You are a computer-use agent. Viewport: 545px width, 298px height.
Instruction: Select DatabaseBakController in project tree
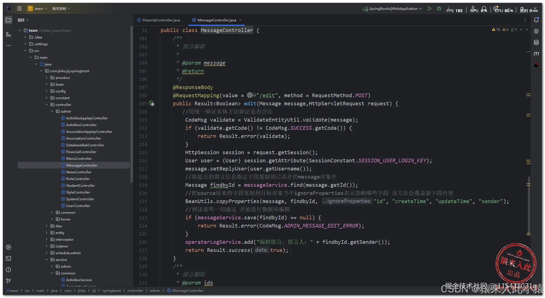point(85,145)
